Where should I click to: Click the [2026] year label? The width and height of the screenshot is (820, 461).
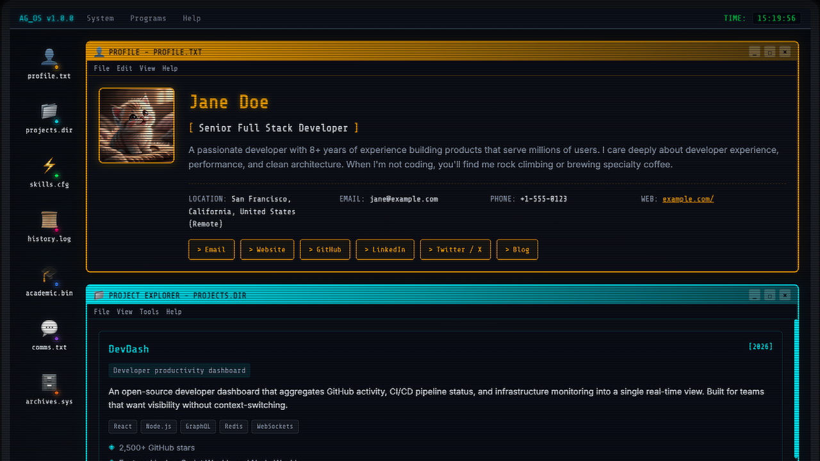[760, 346]
